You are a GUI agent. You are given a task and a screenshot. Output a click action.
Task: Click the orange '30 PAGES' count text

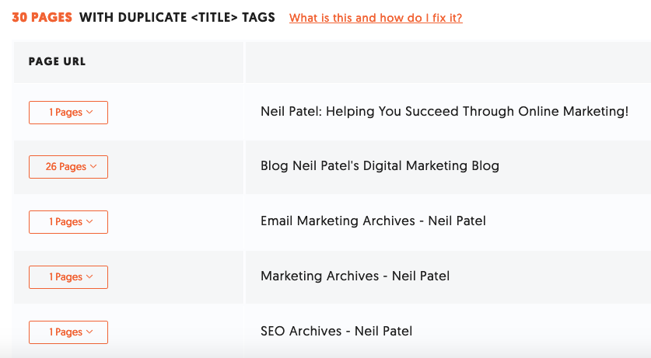(x=42, y=17)
